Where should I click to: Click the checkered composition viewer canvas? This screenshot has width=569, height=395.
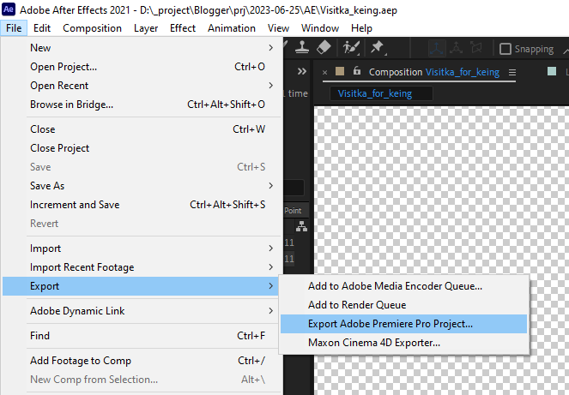[x=441, y=189]
